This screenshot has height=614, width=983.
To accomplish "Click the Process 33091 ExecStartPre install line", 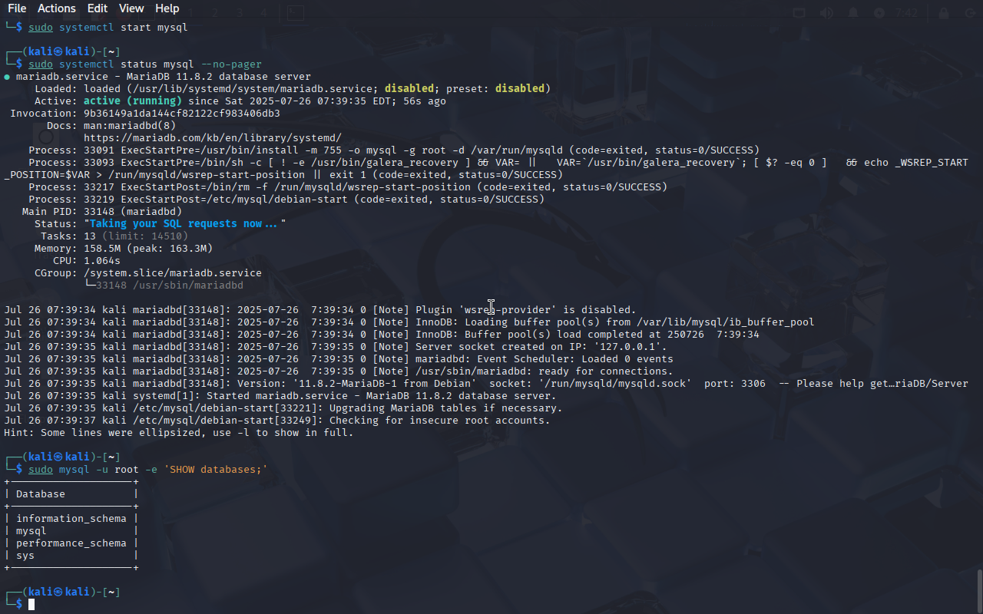I will (x=394, y=150).
